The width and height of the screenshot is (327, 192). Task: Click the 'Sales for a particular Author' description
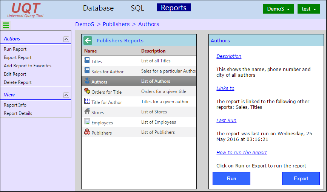click(x=168, y=71)
